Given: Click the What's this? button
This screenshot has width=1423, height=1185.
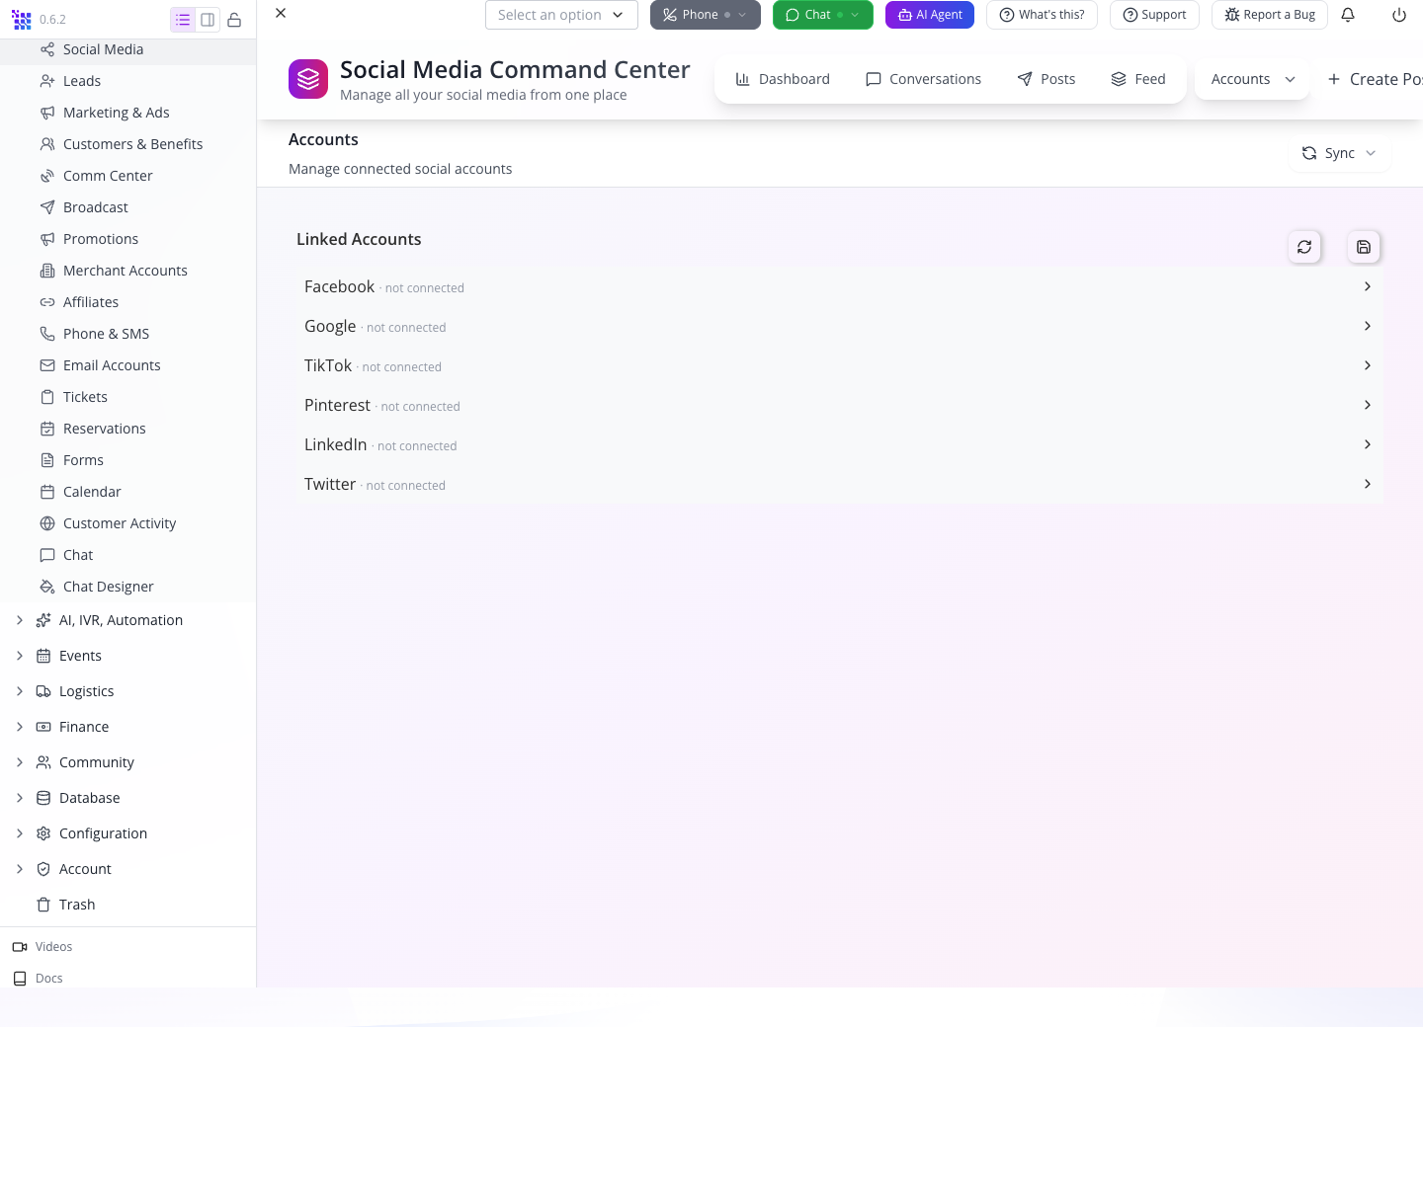Looking at the screenshot, I should point(1042,15).
